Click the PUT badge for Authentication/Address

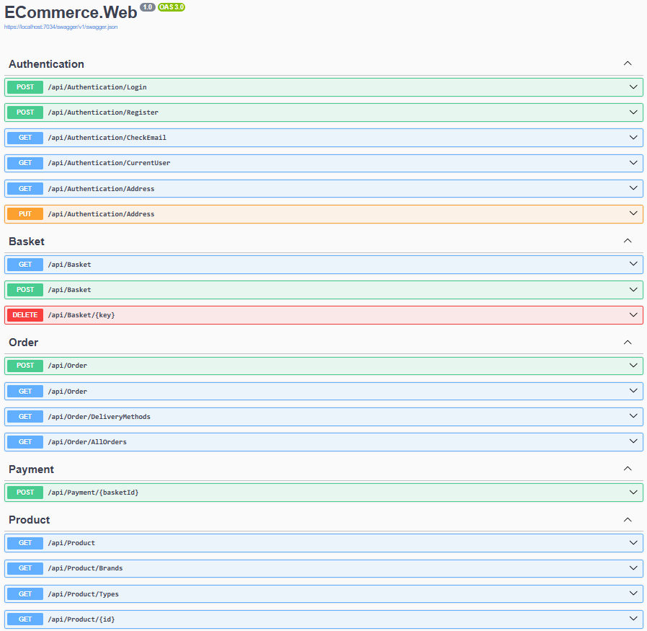tap(25, 214)
